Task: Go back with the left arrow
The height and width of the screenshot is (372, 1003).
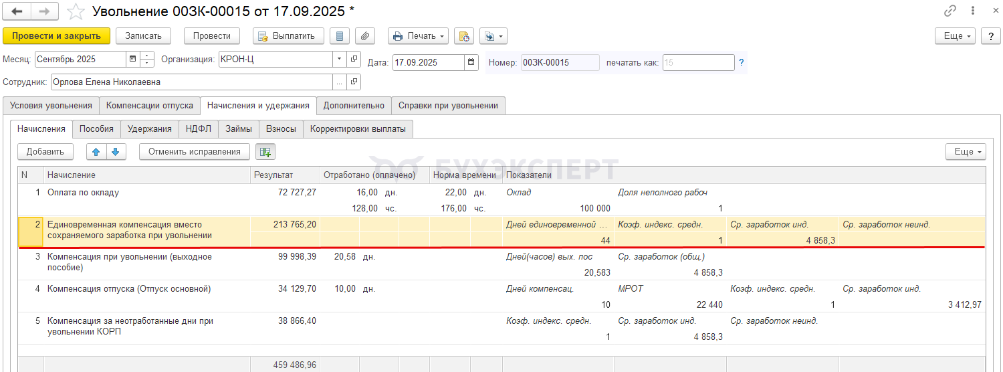Action: pyautogui.click(x=17, y=11)
